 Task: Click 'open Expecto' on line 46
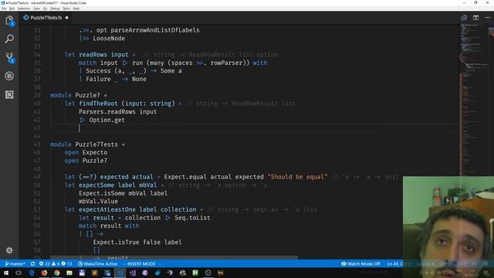86,153
